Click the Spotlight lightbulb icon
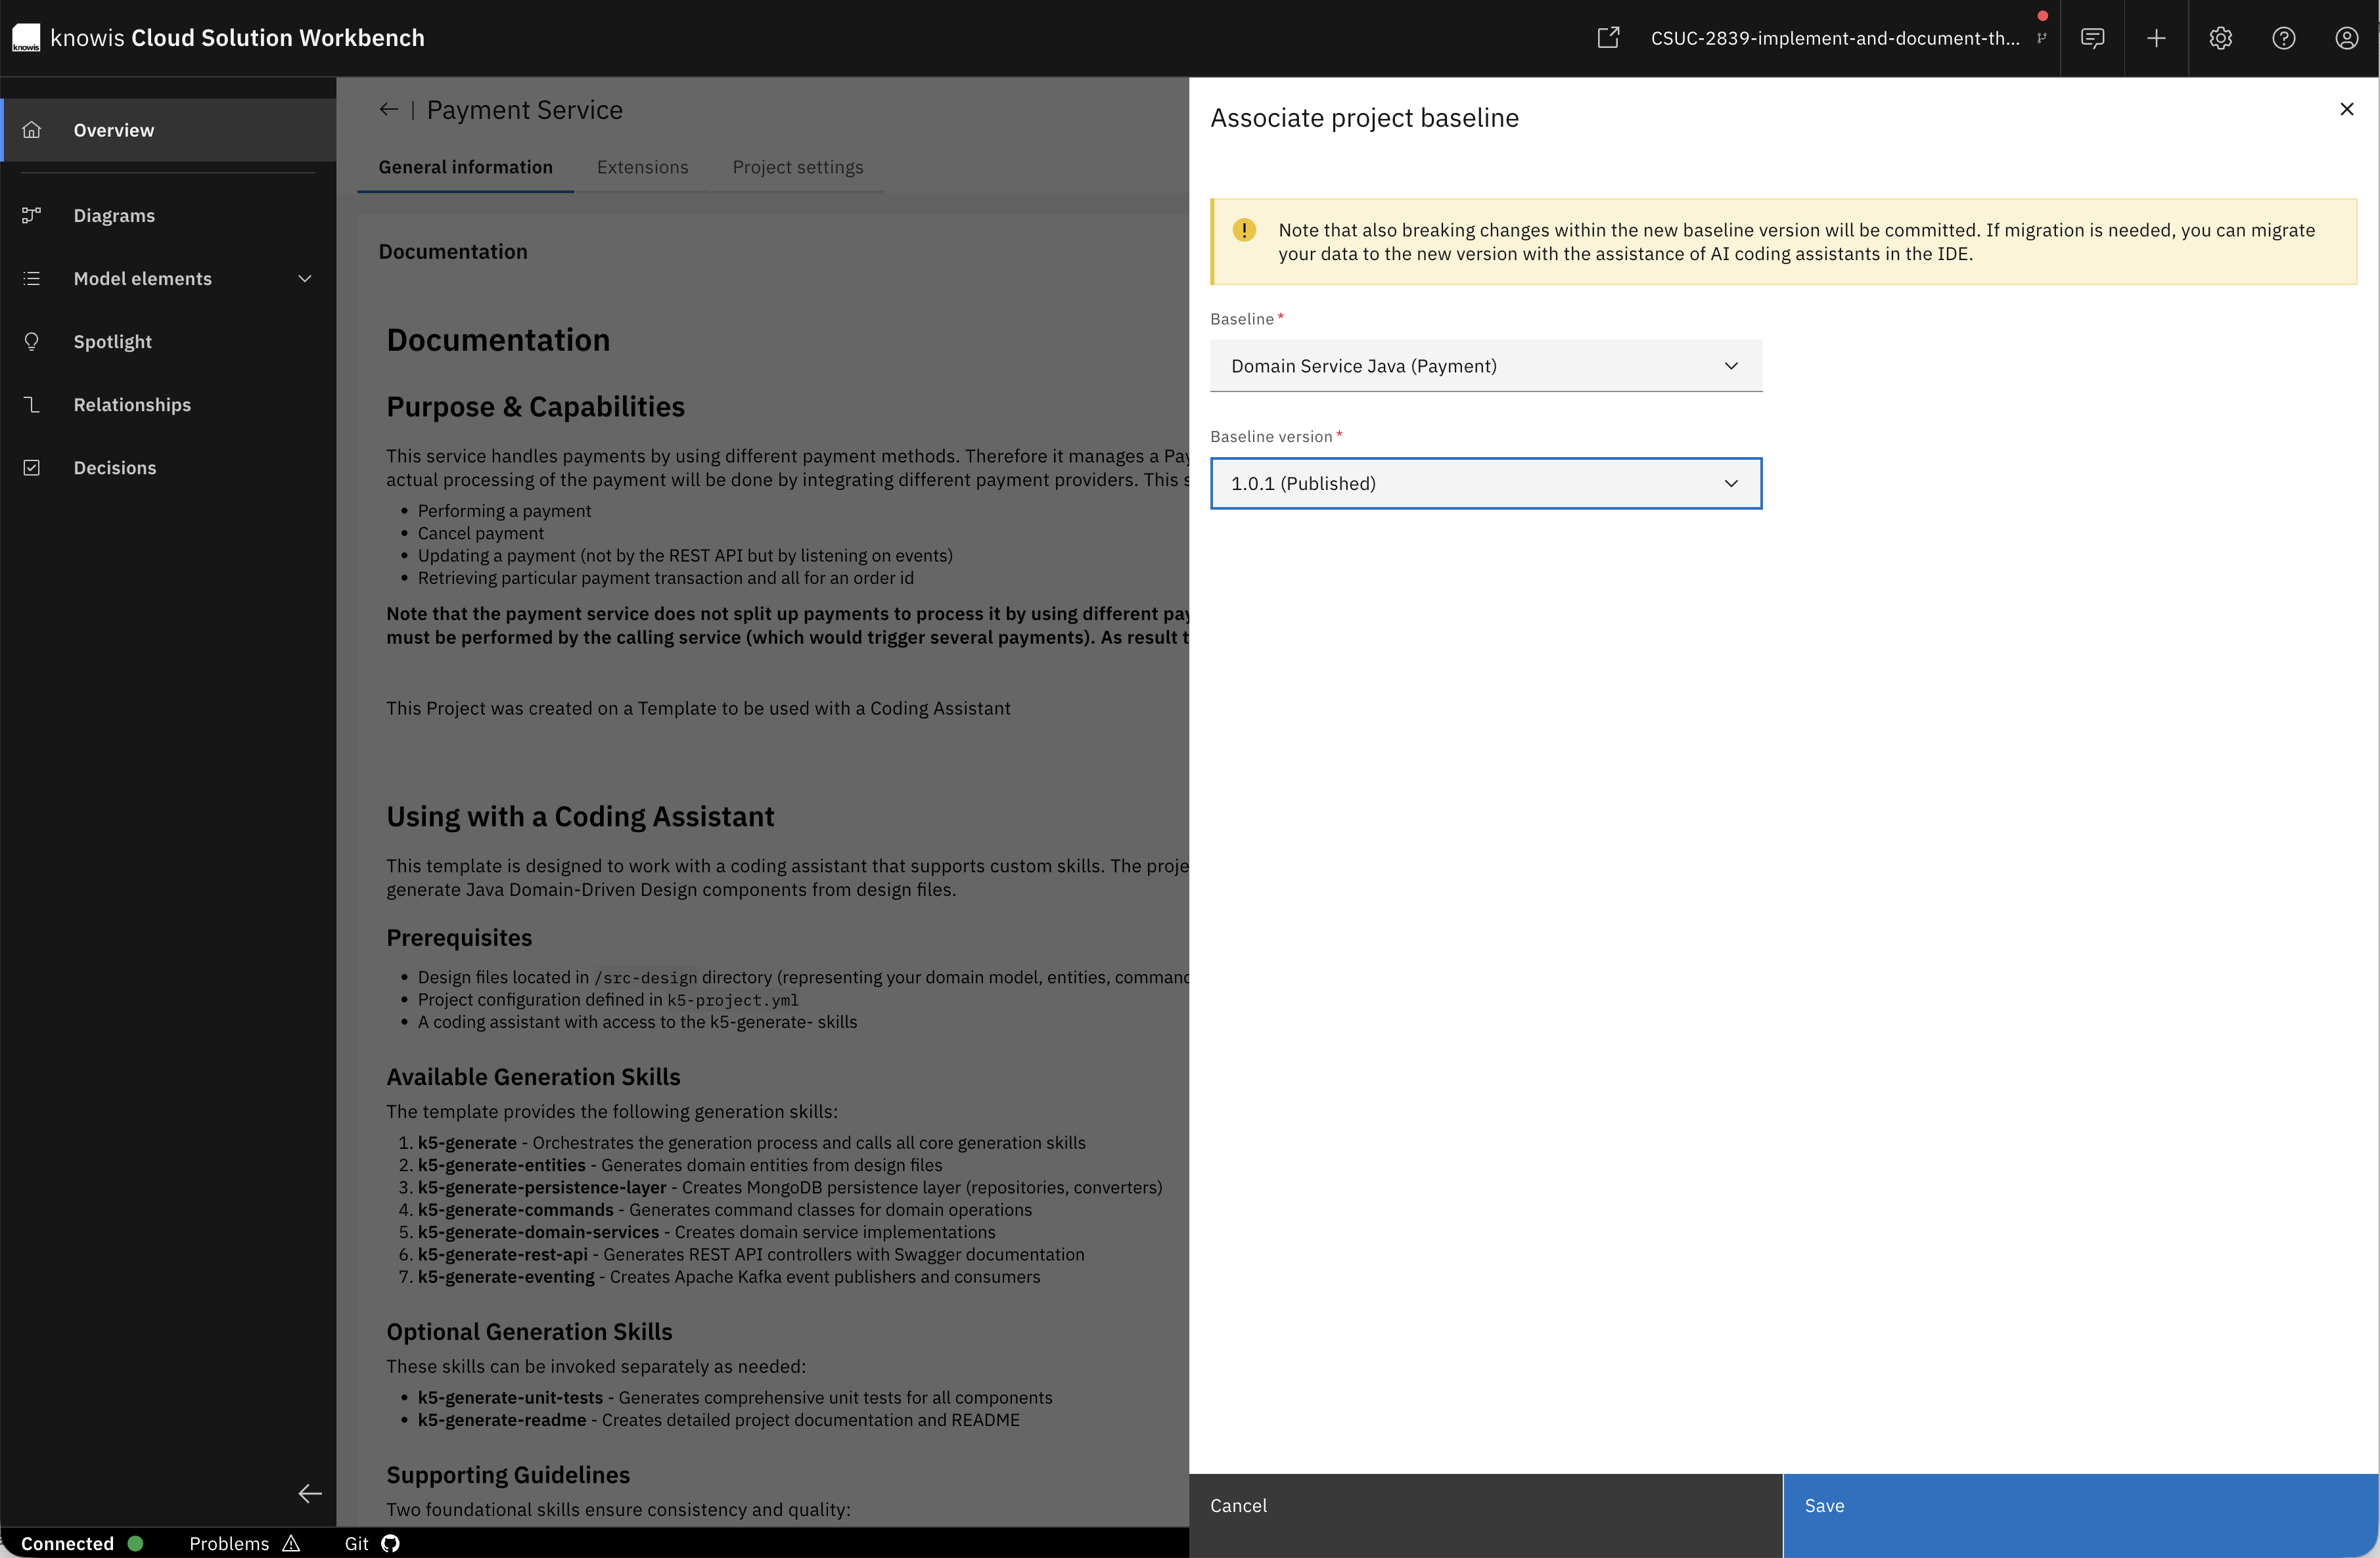The height and width of the screenshot is (1558, 2380). (32, 341)
